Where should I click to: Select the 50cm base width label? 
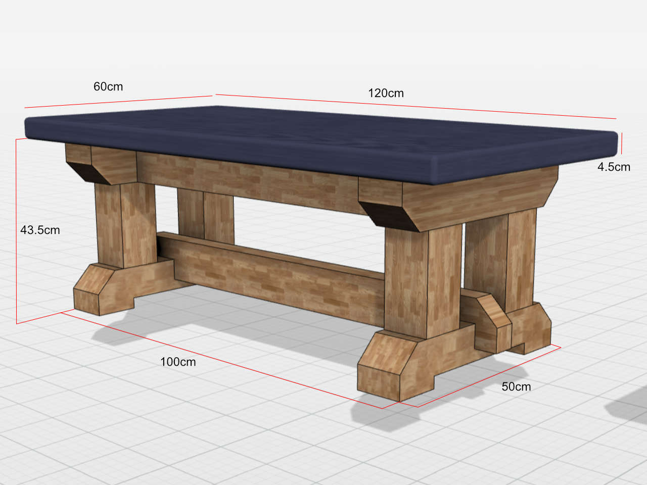pos(516,386)
